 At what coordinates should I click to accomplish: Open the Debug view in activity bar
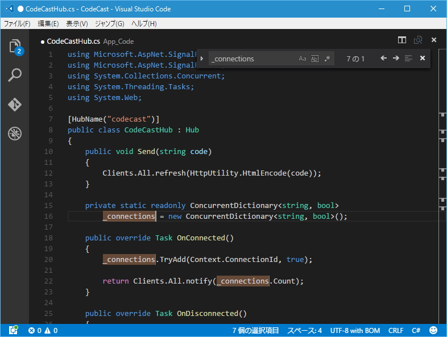(x=15, y=134)
